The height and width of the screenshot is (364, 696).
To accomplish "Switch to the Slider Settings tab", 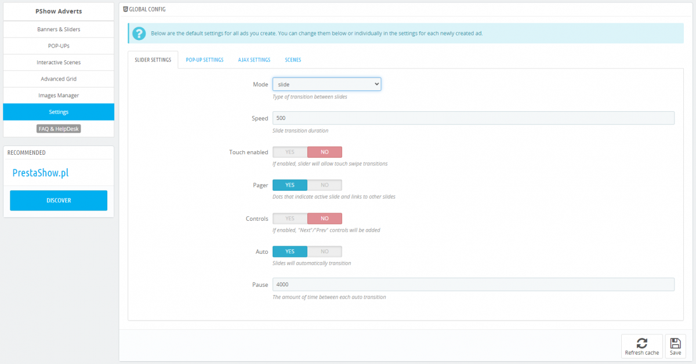I will [153, 60].
